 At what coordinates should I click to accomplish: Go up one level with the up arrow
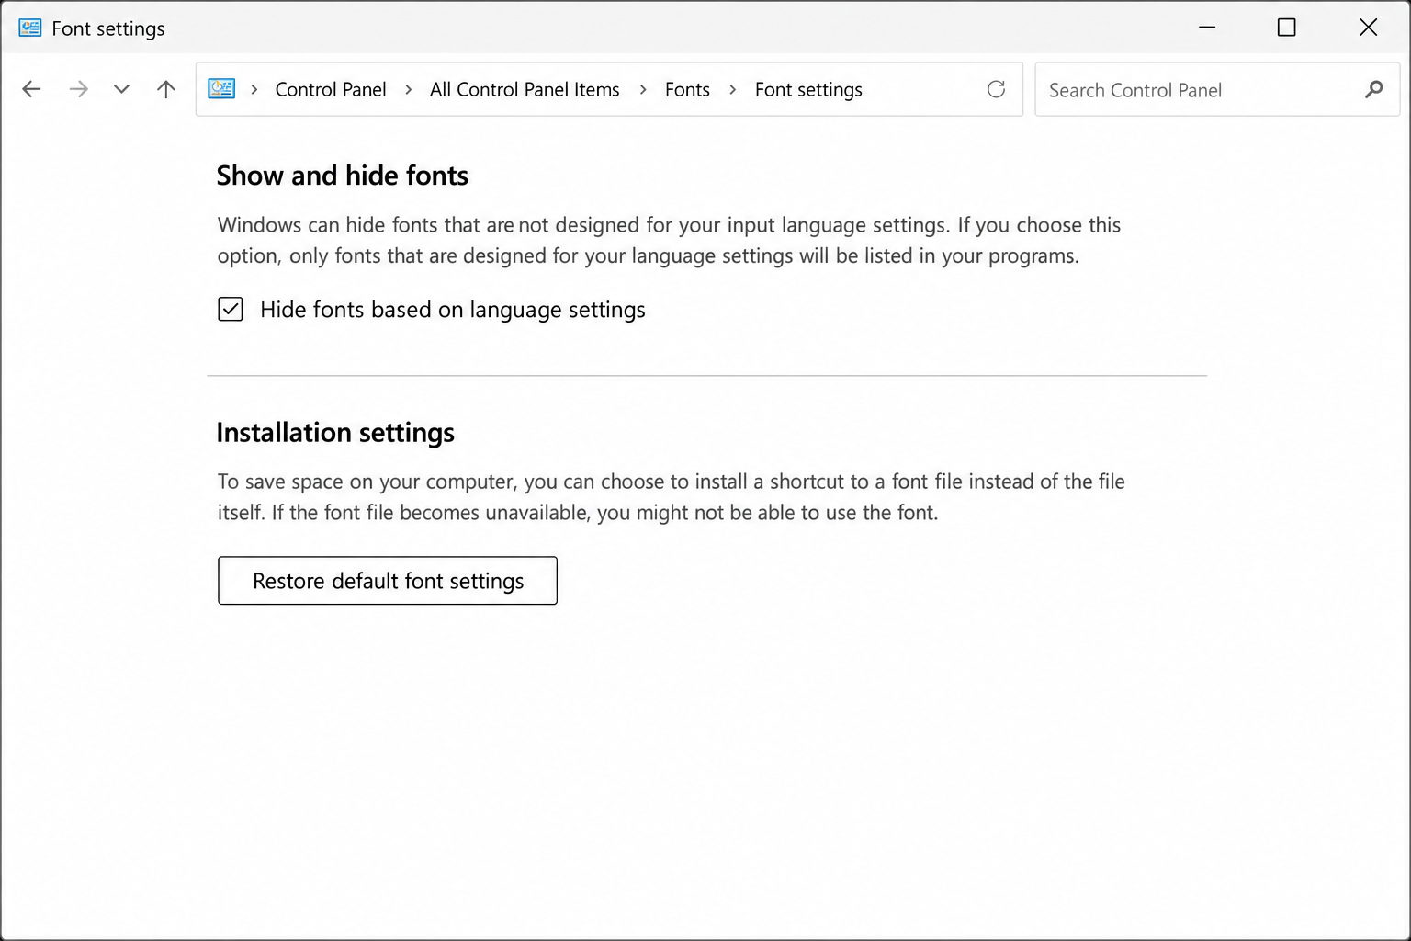[165, 89]
